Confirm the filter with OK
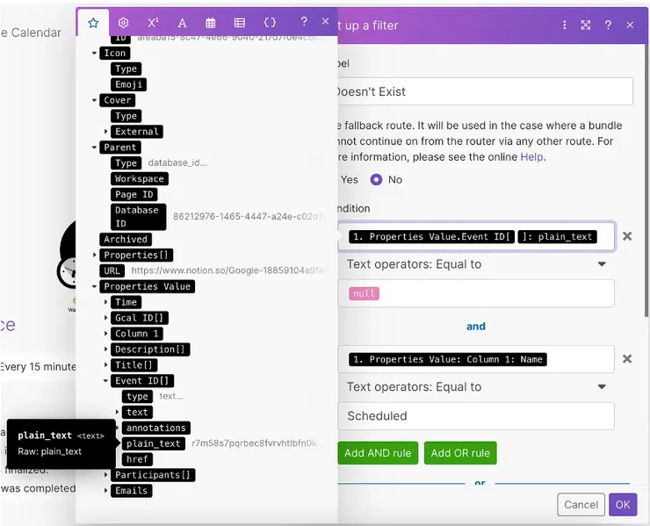This screenshot has width=650, height=526. pos(623,504)
